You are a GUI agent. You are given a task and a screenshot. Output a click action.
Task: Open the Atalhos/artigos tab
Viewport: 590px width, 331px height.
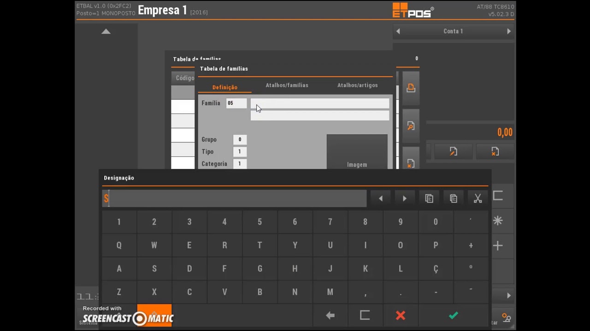(358, 85)
